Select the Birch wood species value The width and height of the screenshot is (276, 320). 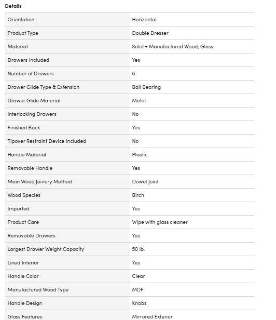tap(138, 195)
